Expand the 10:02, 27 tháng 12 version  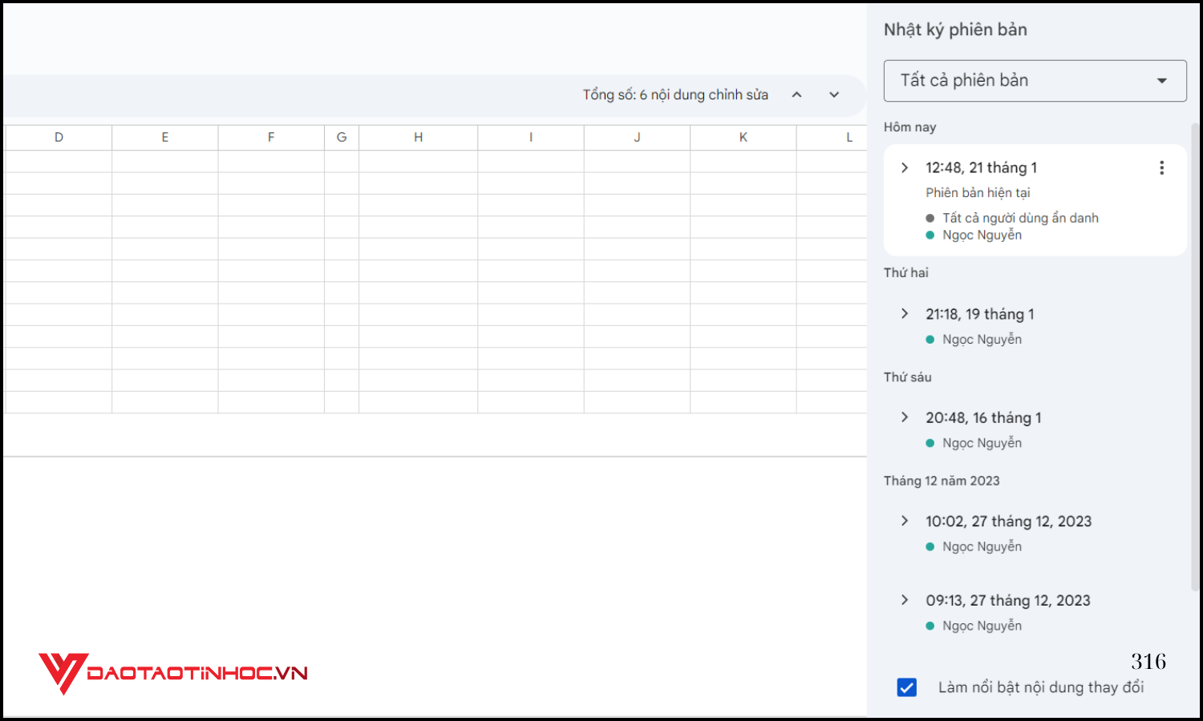[x=905, y=521]
